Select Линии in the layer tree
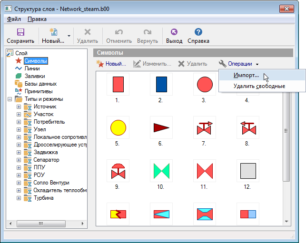Viewport: 306px width, 243px height. 32,68
